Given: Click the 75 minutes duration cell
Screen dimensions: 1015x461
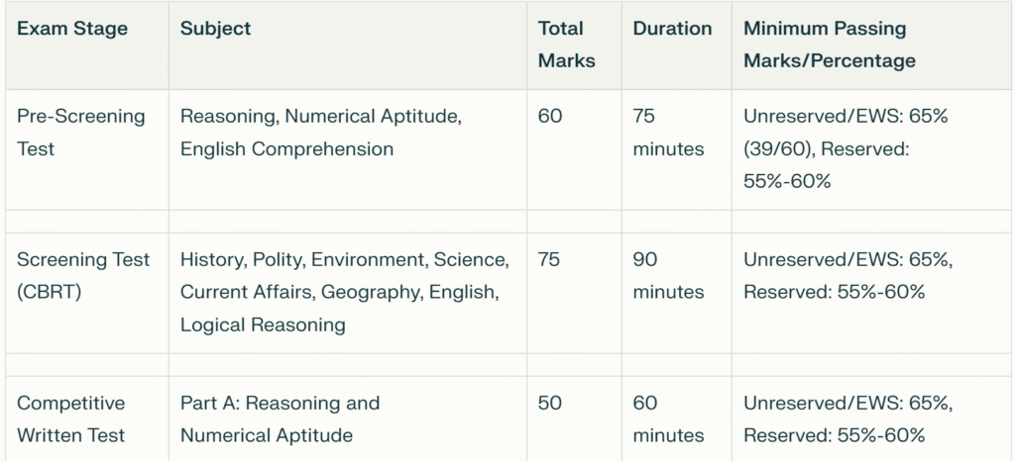Looking at the screenshot, I should 676,149.
